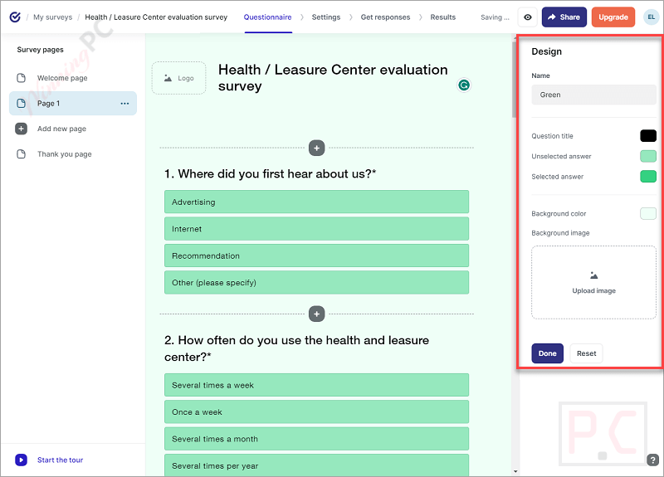Click the EL user avatar
This screenshot has height=477, width=664.
coord(651,17)
